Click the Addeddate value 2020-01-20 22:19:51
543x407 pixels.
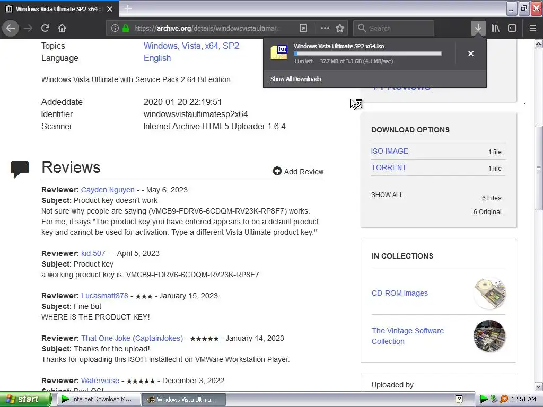point(182,102)
